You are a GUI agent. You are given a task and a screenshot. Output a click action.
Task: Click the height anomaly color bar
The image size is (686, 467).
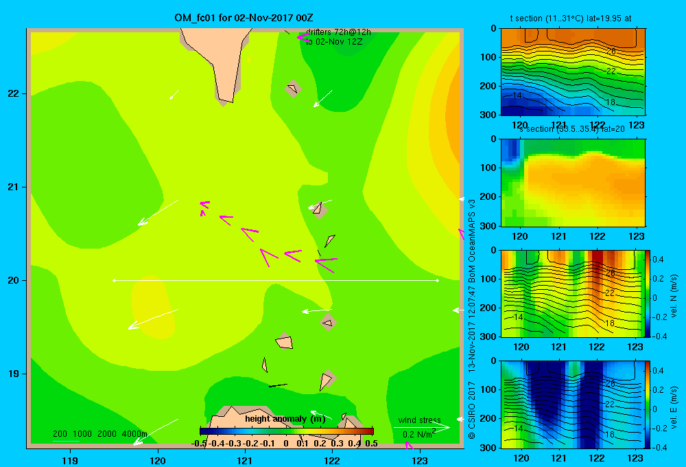click(x=287, y=431)
